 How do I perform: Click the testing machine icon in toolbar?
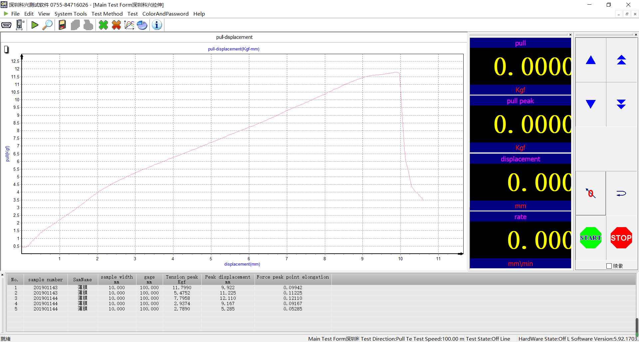tap(20, 25)
